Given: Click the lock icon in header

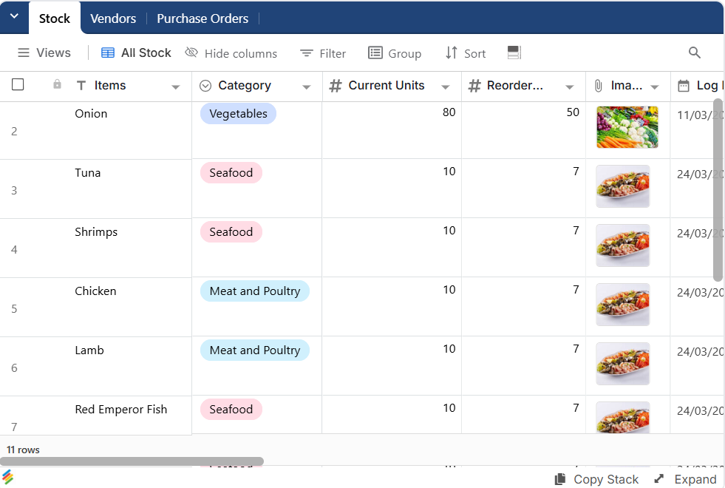Looking at the screenshot, I should (x=57, y=84).
